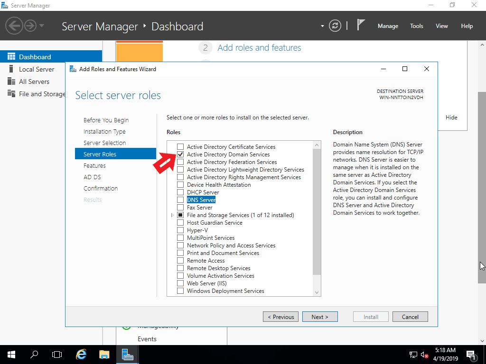Click the Server Manager back arrow icon
Viewport: 486px width, 364px height.
click(x=14, y=26)
